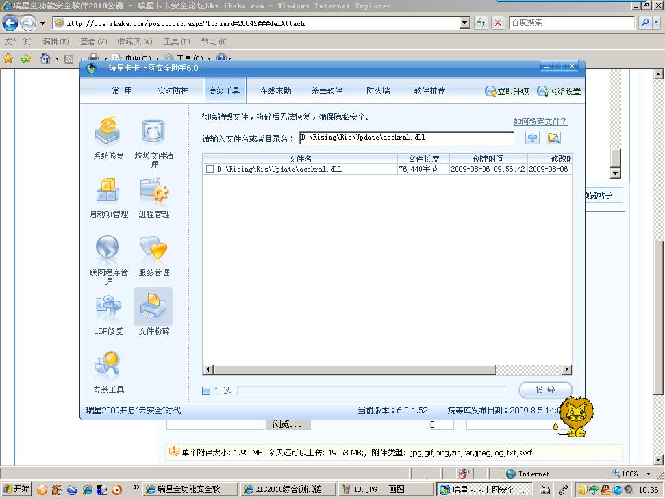The height and width of the screenshot is (499, 665).
Task: Click the IE help question mark icon
Action: click(221, 58)
